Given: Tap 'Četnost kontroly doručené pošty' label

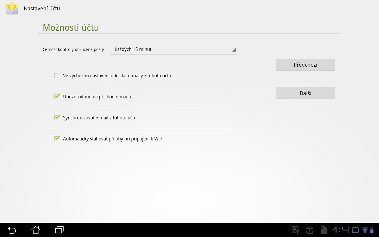Looking at the screenshot, I should [x=73, y=49].
